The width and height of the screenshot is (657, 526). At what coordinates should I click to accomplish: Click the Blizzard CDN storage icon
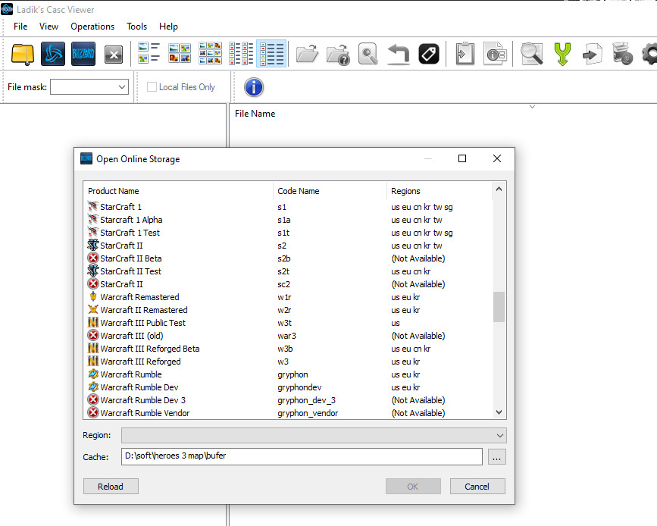[x=83, y=54]
